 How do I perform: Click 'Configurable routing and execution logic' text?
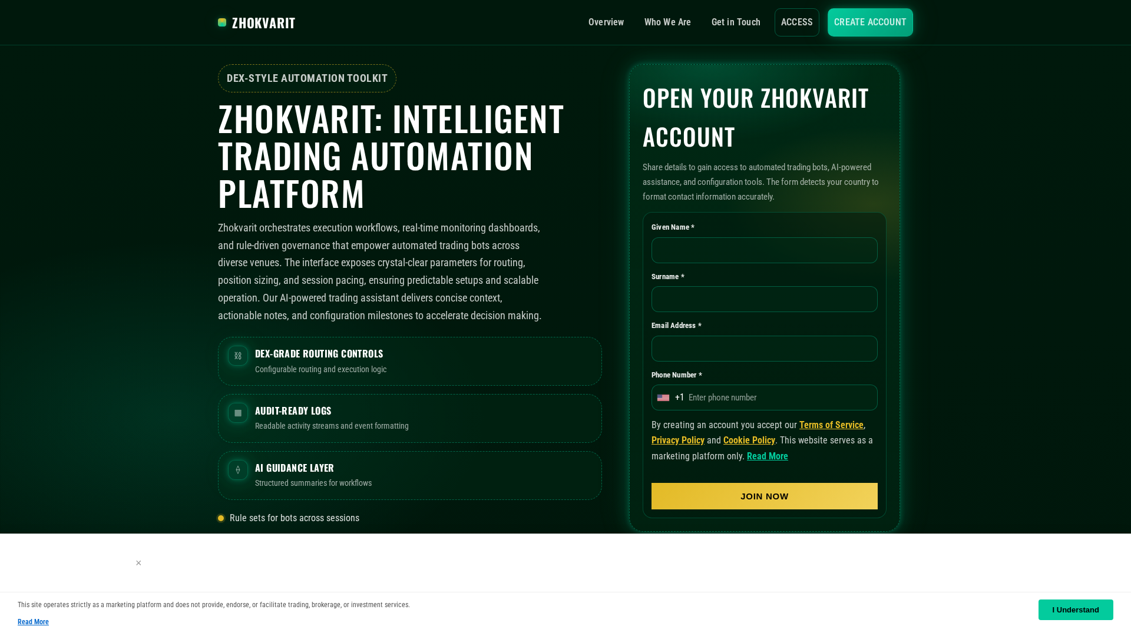point(321,369)
